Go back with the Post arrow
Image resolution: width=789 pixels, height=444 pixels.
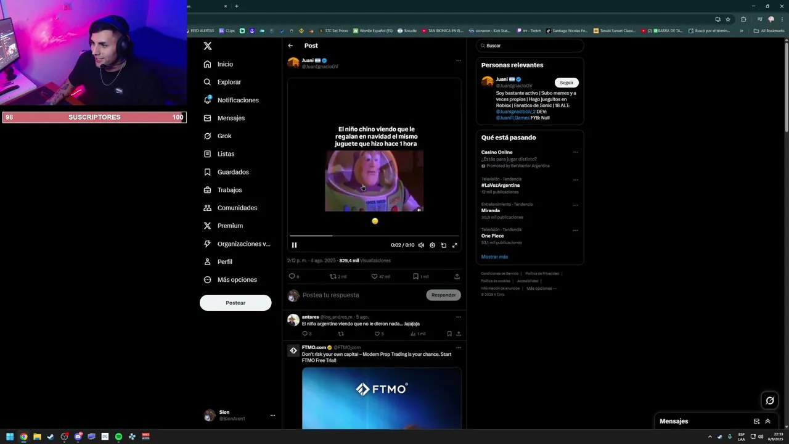pos(290,46)
